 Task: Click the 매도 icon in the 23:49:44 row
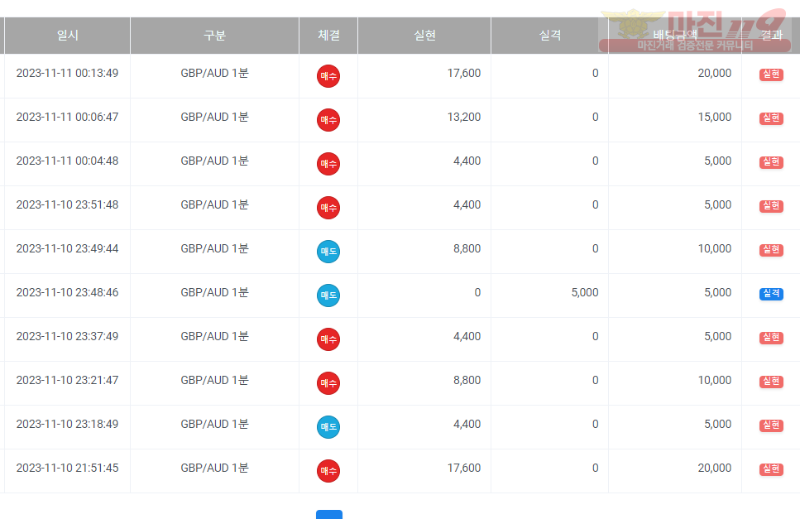328,252
